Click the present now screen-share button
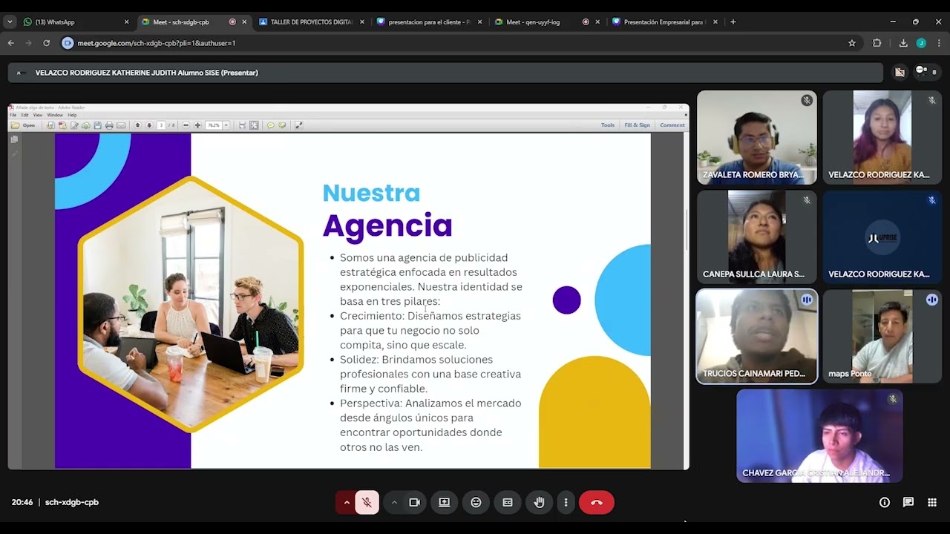 (x=444, y=502)
